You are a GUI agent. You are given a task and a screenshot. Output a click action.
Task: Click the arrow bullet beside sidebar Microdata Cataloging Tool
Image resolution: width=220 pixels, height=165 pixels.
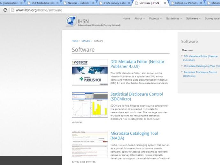[182, 66]
